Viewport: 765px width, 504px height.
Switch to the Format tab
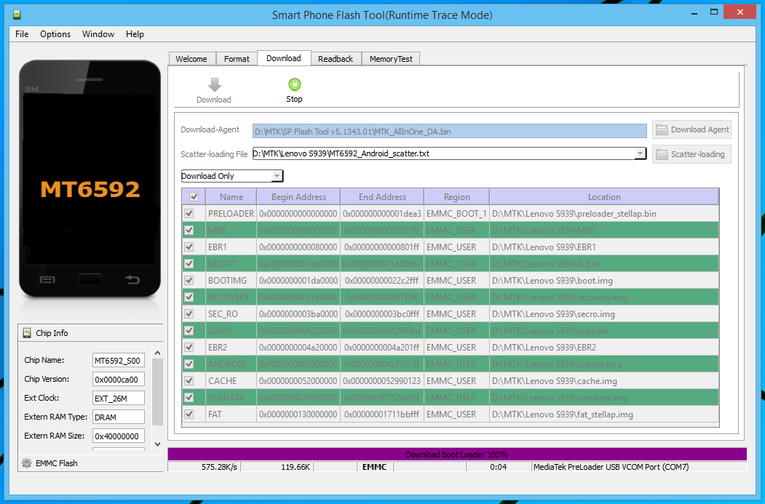[237, 59]
